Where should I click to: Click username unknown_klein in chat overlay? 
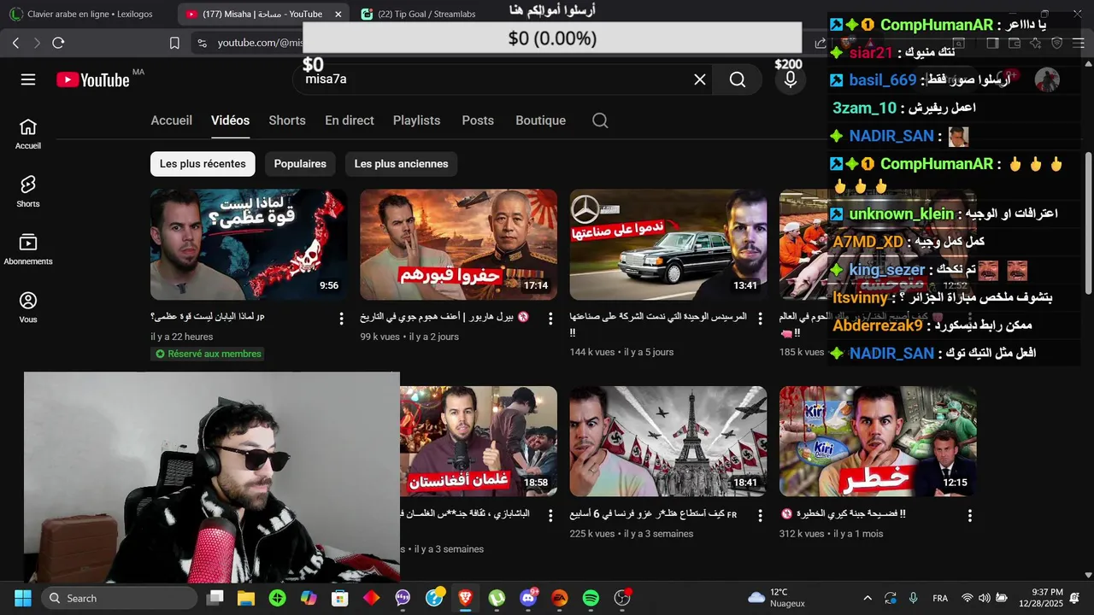[x=901, y=214]
